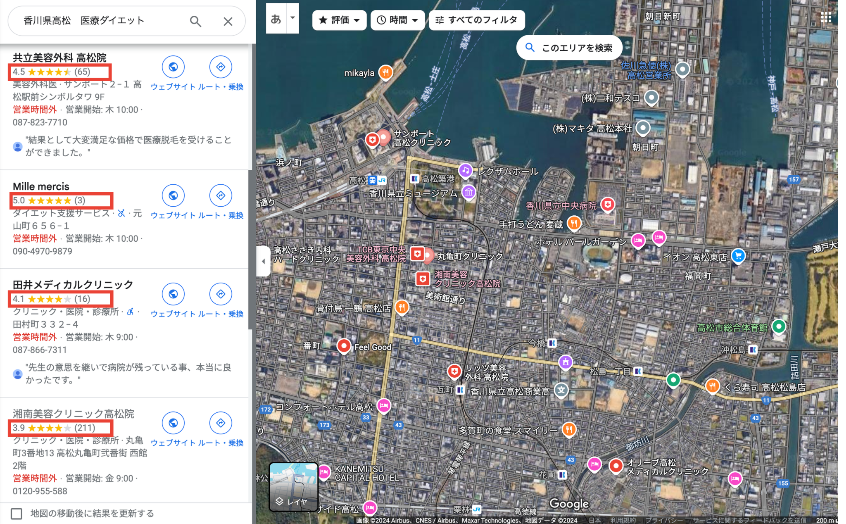
Task: Switch map layers via レイヤ thumbnail
Action: (x=293, y=487)
